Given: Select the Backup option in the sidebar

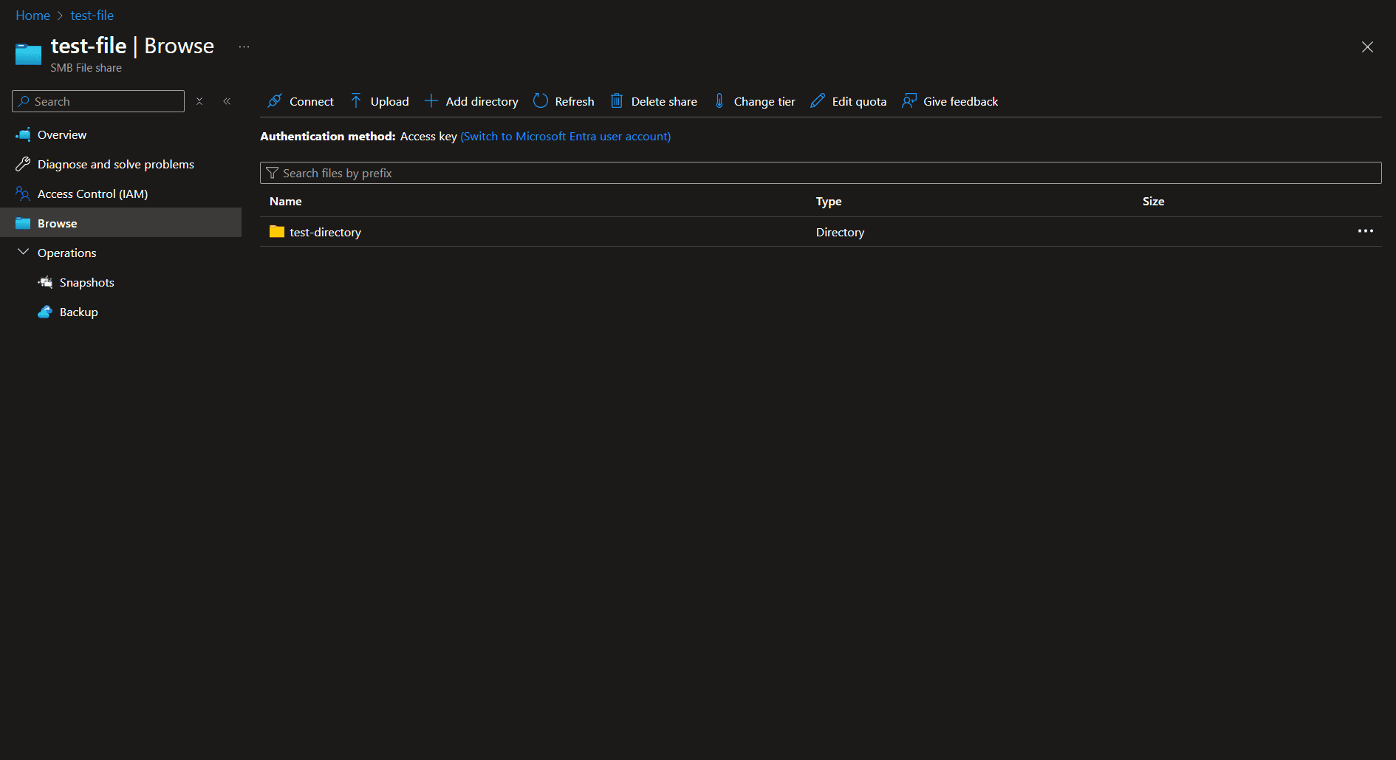Looking at the screenshot, I should pyautogui.click(x=78, y=312).
